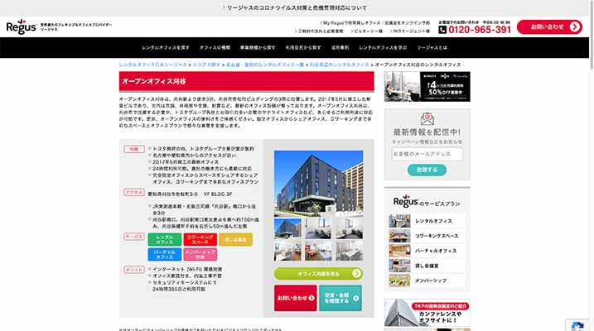Screen dimensions: 594x331
Task: Open the 50%OFF campaign banner
Action: pos(427,87)
